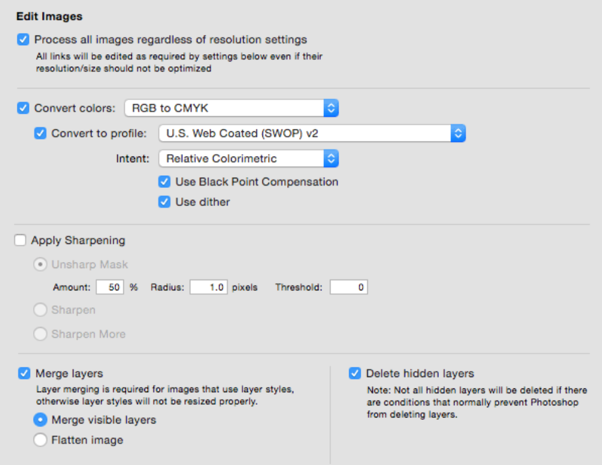Disable the Convert to profile checkbox
This screenshot has height=465, width=602.
(x=40, y=133)
